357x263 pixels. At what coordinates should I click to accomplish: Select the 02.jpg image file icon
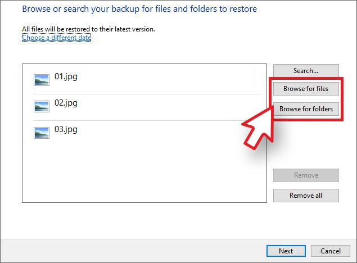pos(42,106)
